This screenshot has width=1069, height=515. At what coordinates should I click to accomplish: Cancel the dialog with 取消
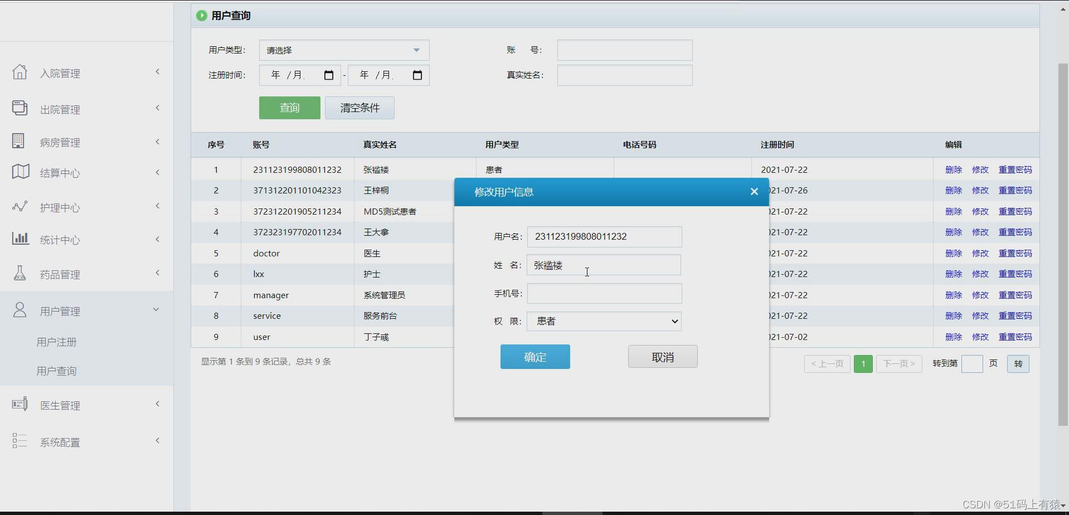tap(663, 357)
